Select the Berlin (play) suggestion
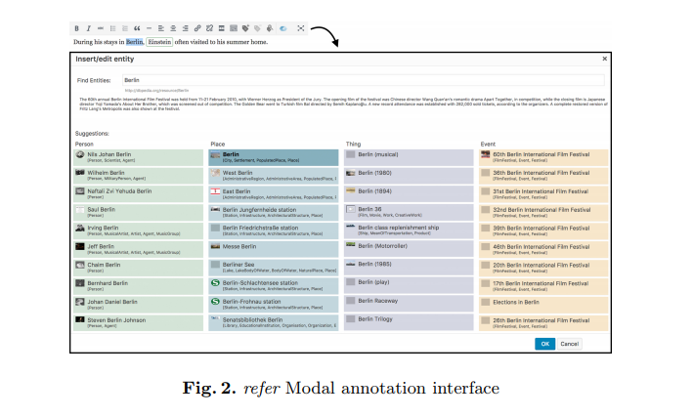Viewport: 694px width, 418px height. coord(409,286)
